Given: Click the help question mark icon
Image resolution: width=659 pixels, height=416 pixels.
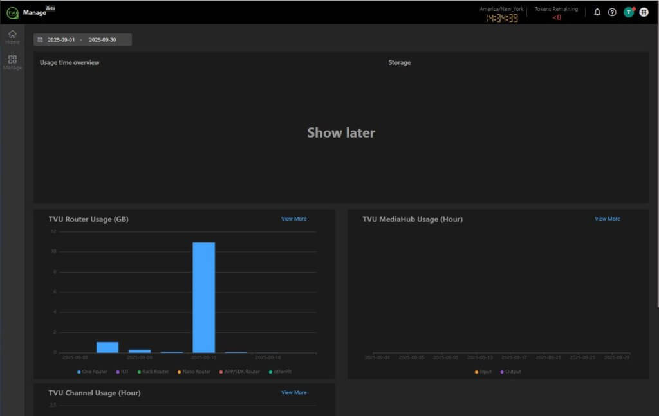Looking at the screenshot, I should [612, 12].
